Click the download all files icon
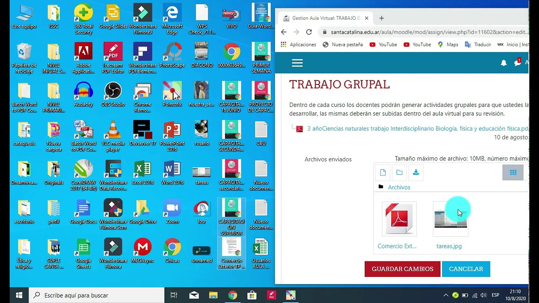 click(416, 173)
